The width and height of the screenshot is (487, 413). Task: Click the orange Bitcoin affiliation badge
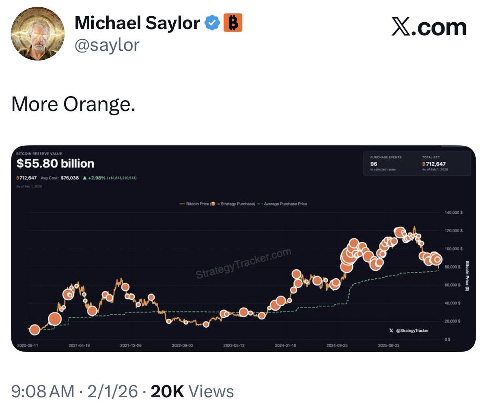coord(233,23)
